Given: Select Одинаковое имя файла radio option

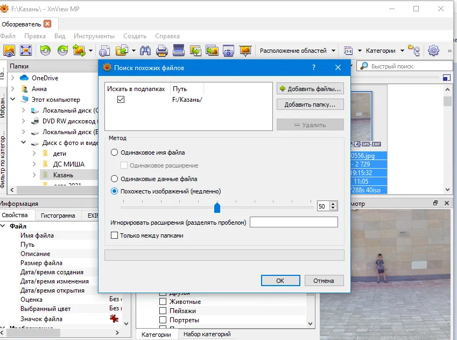Looking at the screenshot, I should (114, 152).
